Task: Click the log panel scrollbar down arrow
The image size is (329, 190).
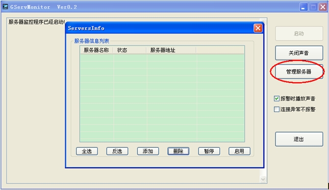Action: point(263,179)
